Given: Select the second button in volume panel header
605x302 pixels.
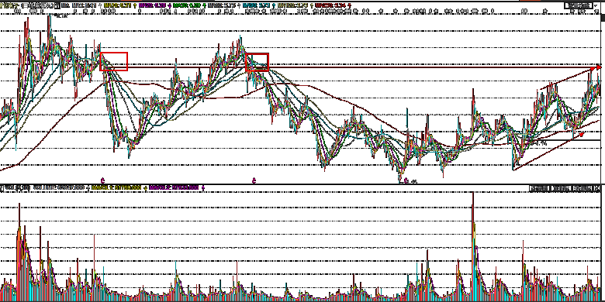Looking at the screenshot, I should pos(561,188).
